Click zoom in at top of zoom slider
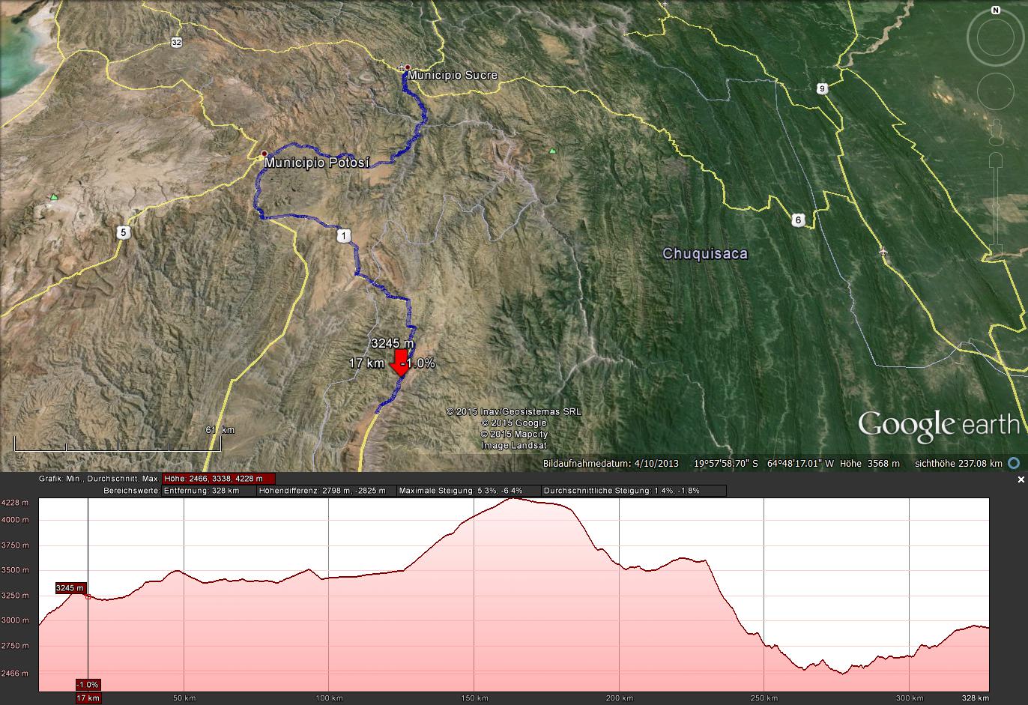This screenshot has width=1028, height=705. [x=996, y=160]
